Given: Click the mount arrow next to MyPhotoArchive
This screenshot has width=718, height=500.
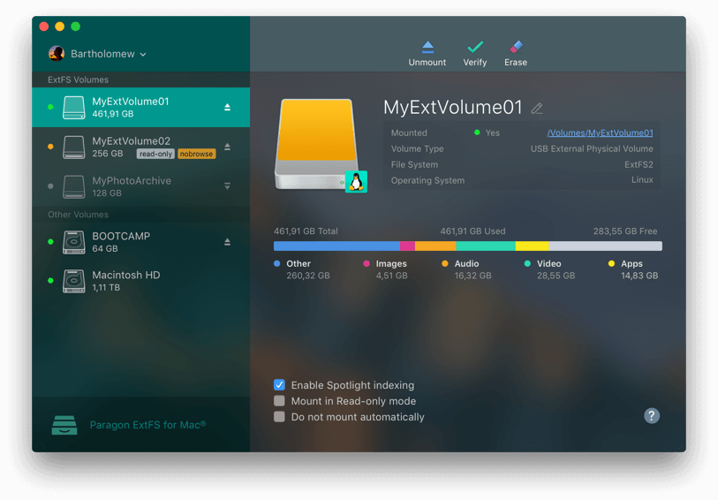Looking at the screenshot, I should (227, 186).
